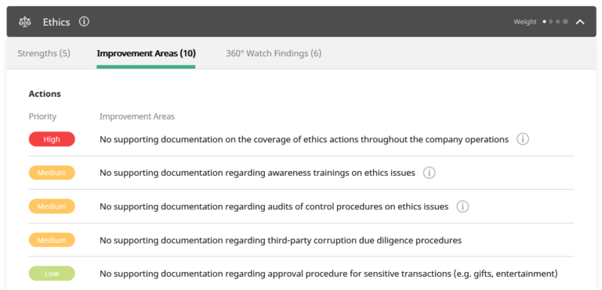602x290 pixels.
Task: Click the Medium badge for audits row
Action: coord(52,206)
